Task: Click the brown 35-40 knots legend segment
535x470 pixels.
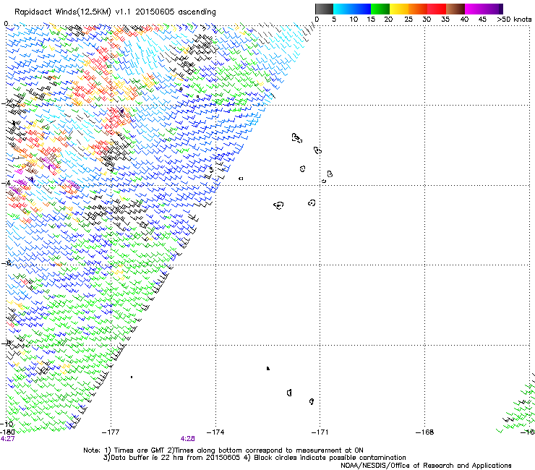Action: point(455,9)
